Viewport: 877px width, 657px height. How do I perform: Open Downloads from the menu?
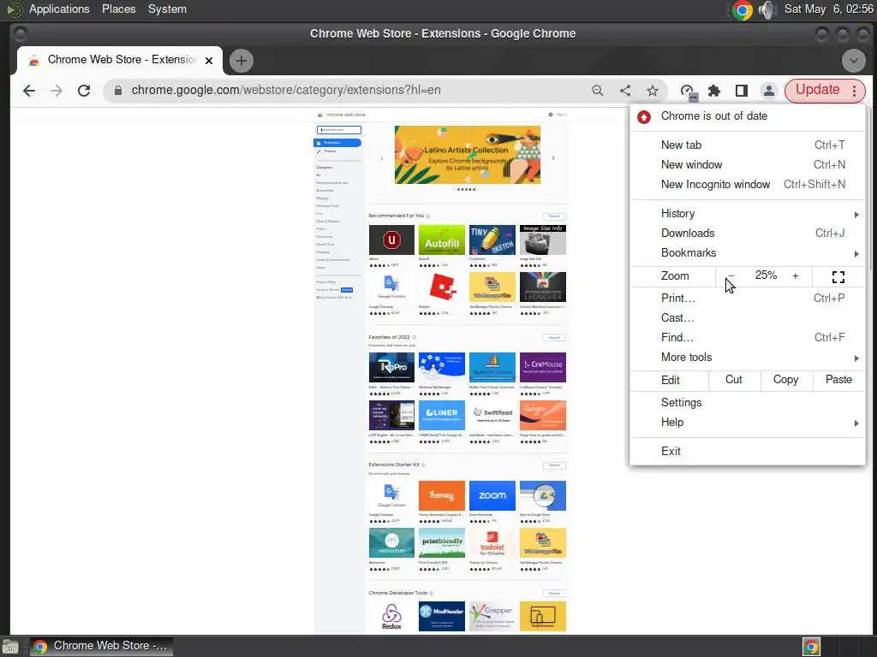(x=747, y=233)
